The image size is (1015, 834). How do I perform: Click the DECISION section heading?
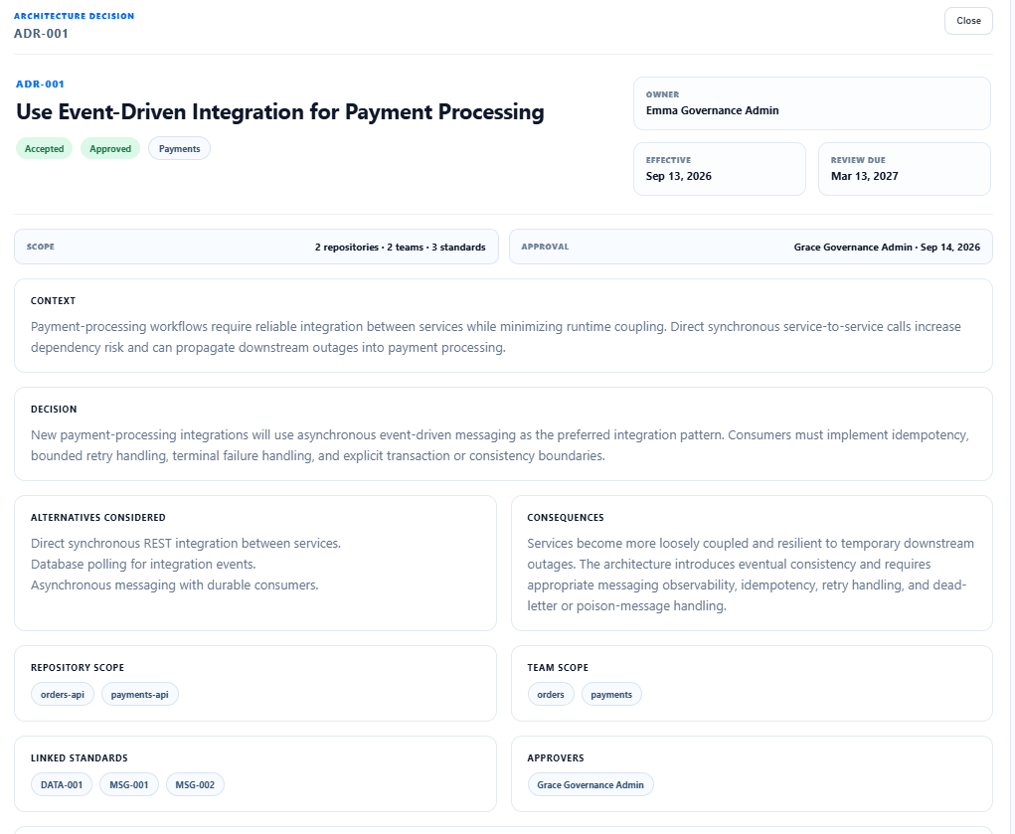click(x=54, y=410)
